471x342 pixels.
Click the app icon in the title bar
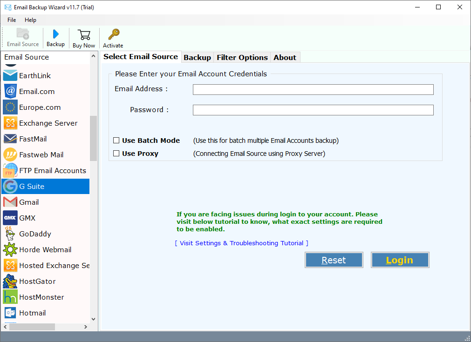pyautogui.click(x=8, y=7)
